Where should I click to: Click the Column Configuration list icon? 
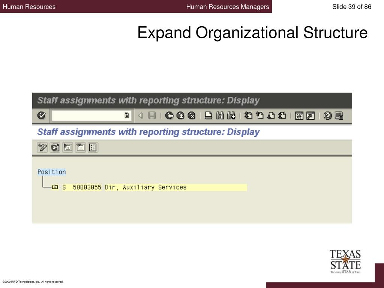93,147
